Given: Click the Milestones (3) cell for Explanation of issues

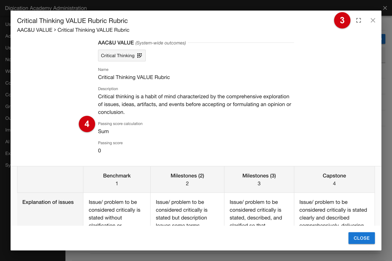Looking at the screenshot, I should coord(259,209).
